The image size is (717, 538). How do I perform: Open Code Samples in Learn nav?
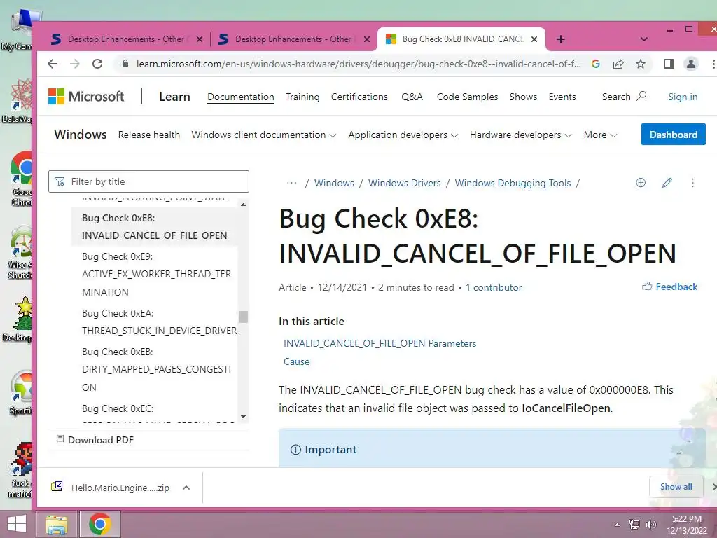coord(467,97)
